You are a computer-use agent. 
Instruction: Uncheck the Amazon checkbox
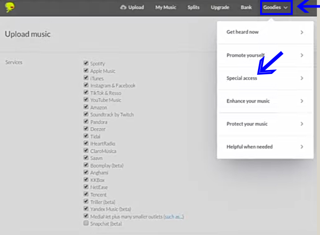86,106
